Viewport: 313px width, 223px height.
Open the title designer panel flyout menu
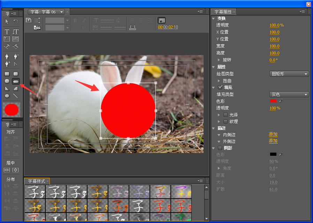pyautogui.click(x=200, y=11)
